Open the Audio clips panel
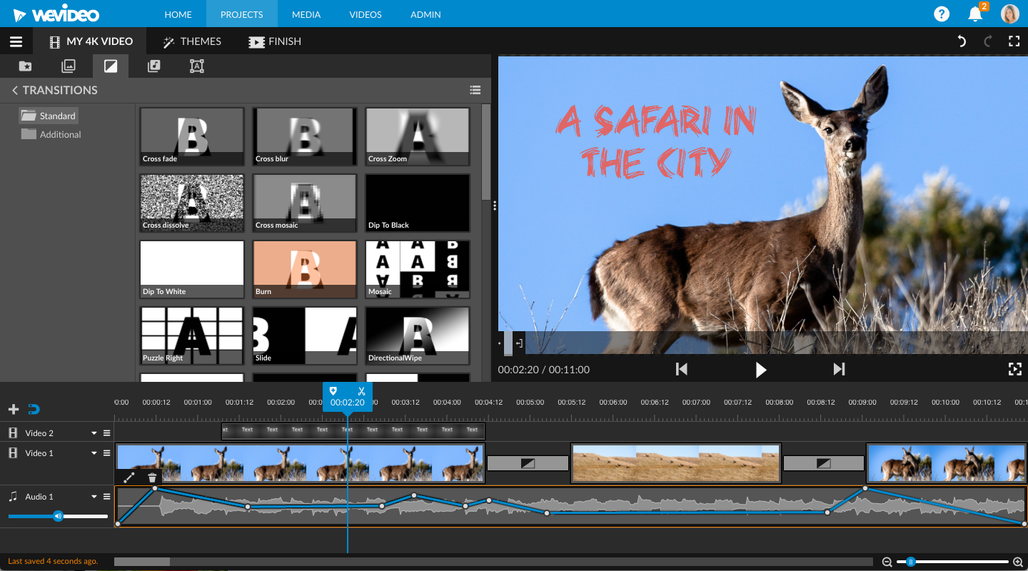The width and height of the screenshot is (1028, 571). 153,66
